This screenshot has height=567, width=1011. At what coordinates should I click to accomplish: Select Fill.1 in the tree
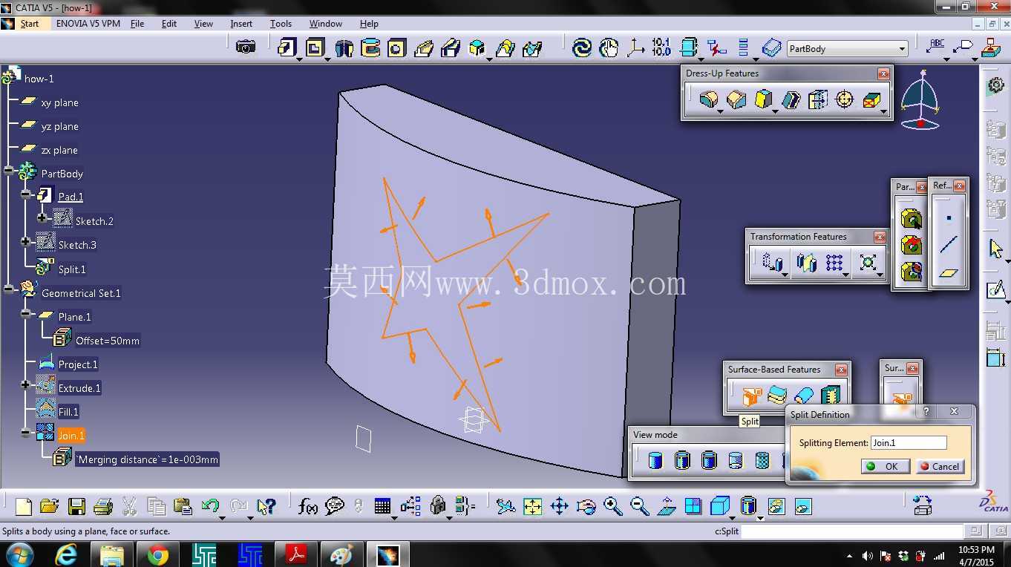tap(68, 412)
